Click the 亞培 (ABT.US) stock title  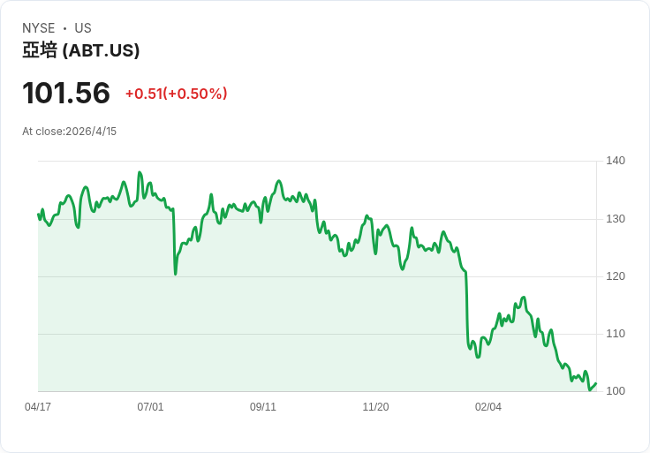[81, 51]
